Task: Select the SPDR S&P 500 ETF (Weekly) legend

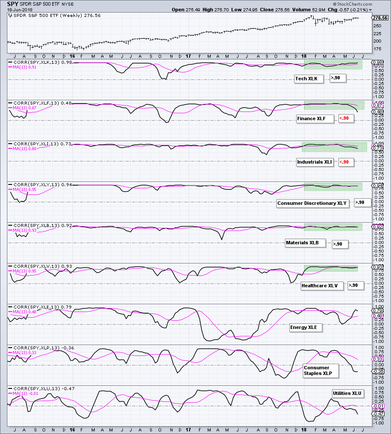Action: coord(57,16)
